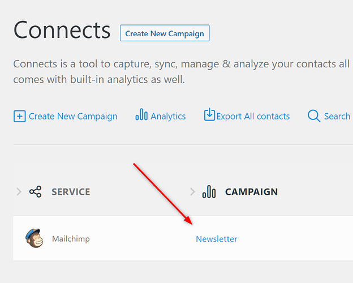Click the magnifying glass search icon
Screen dimensions: 353x283
(314, 116)
